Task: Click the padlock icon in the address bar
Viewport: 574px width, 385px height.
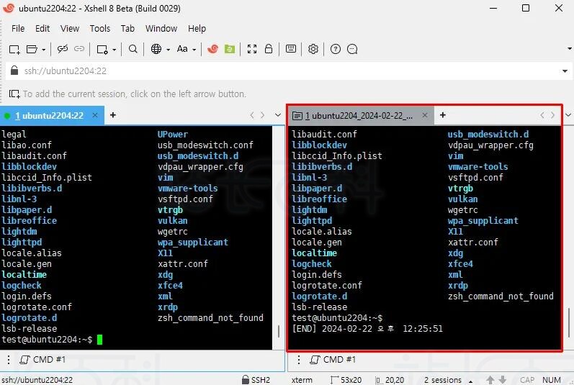Action: point(14,71)
